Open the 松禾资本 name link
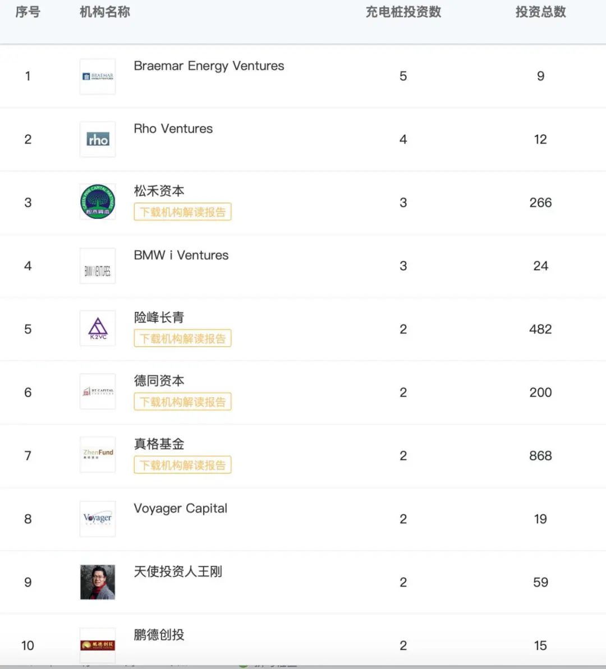Screen dimensions: 606x669 click(159, 191)
